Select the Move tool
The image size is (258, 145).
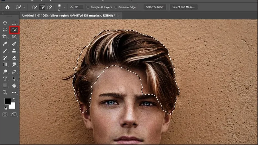(x=5, y=23)
